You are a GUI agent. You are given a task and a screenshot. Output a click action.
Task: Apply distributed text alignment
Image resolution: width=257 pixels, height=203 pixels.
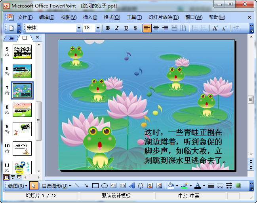(x=174, y=28)
